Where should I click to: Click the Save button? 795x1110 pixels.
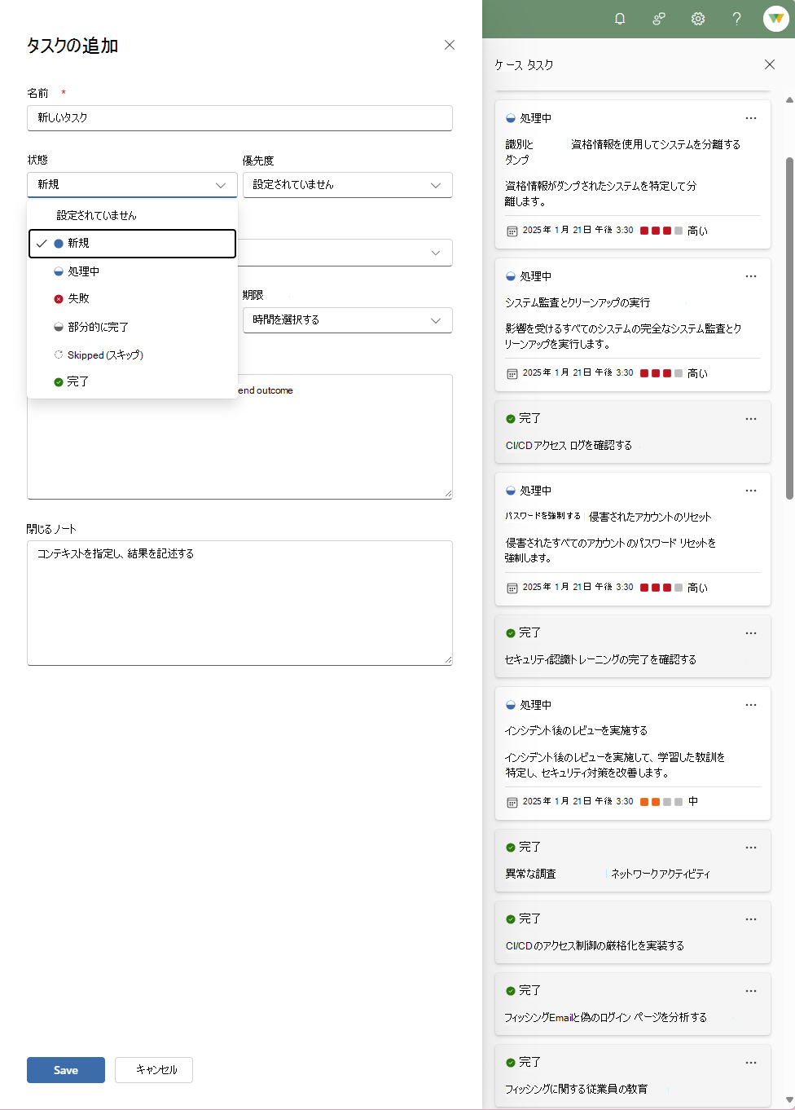point(66,1070)
